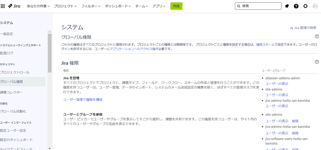Expand the プロジェクト menu
The height and width of the screenshot is (150, 321).
click(x=65, y=6)
